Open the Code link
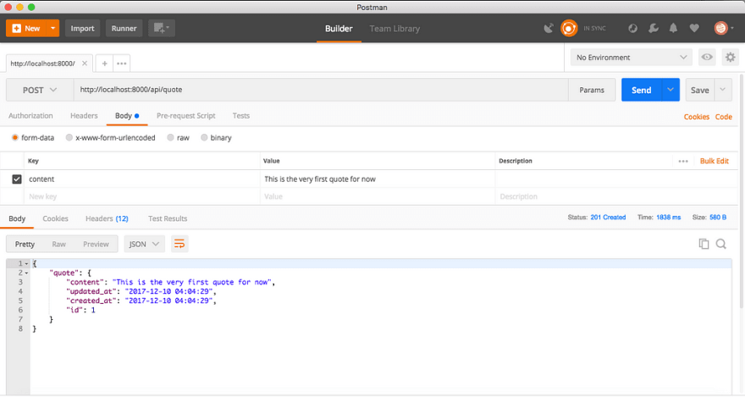This screenshot has height=397, width=745. 724,117
